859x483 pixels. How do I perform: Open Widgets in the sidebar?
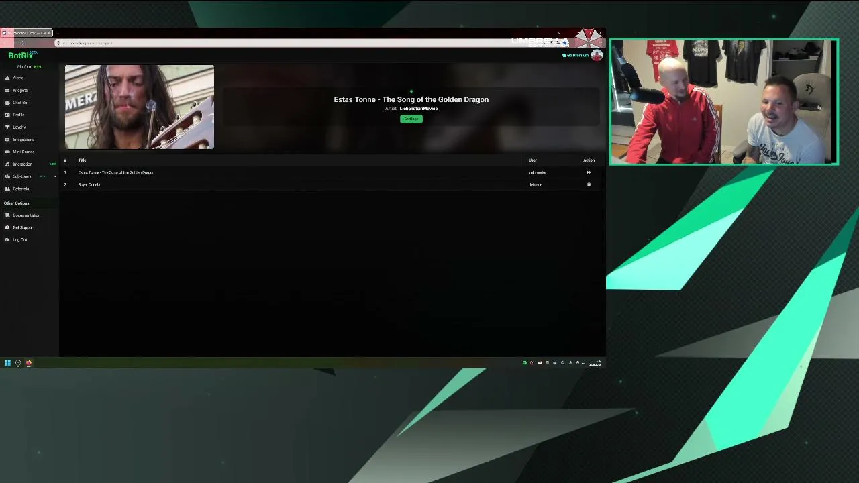coord(20,91)
